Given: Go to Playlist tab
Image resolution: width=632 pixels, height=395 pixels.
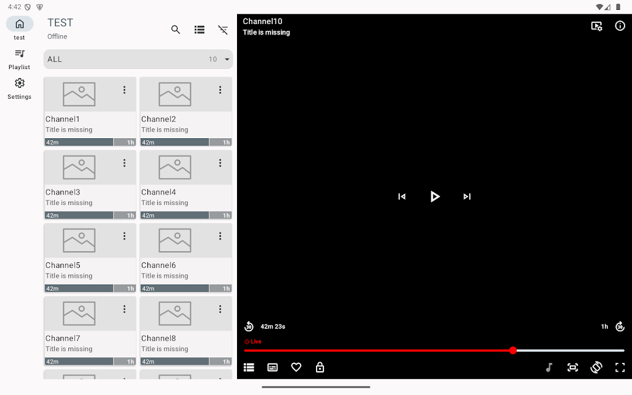Looking at the screenshot, I should pos(19,59).
